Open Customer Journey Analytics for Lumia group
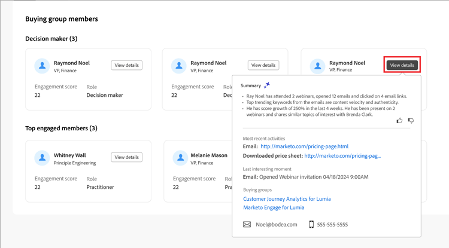Screen dimensions: 449x248 tap(287, 199)
